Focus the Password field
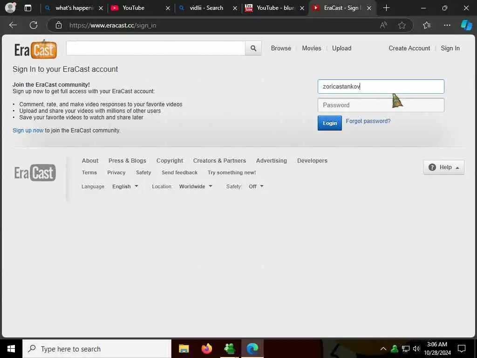 pyautogui.click(x=381, y=105)
